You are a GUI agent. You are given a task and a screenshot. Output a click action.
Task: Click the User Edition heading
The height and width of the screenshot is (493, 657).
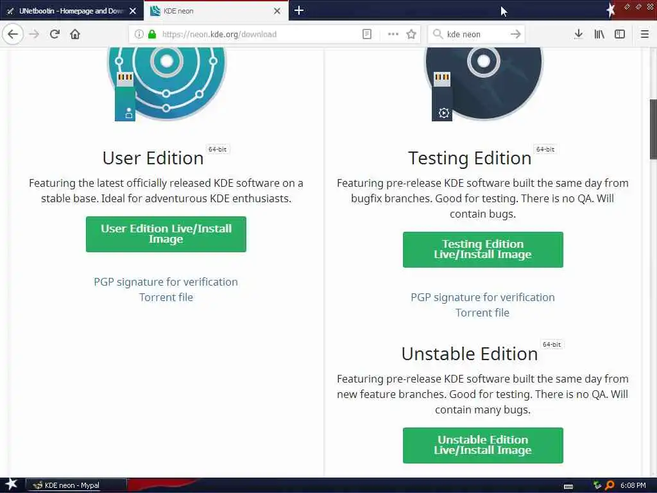pos(153,158)
